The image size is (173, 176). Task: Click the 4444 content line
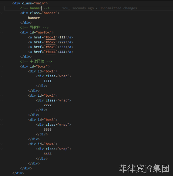click(48, 154)
